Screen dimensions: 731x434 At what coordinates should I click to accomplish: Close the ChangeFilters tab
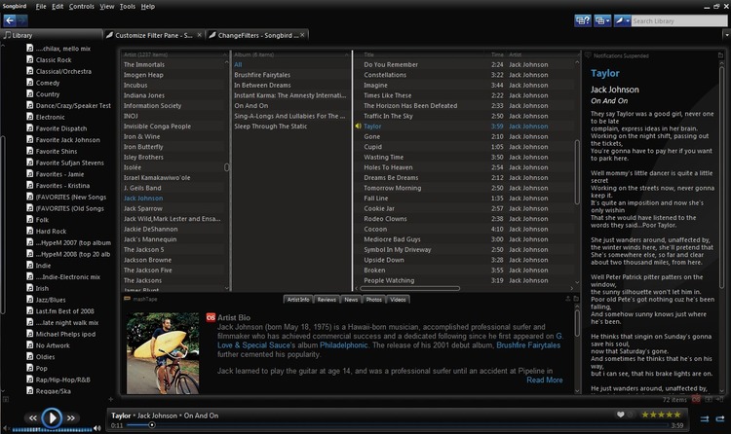[302, 35]
